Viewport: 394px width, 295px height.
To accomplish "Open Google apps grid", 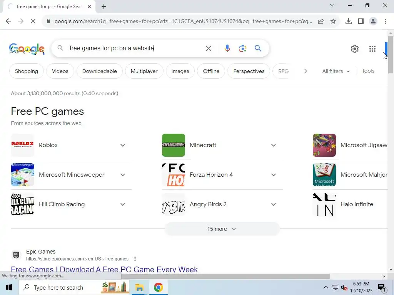I will (x=372, y=49).
